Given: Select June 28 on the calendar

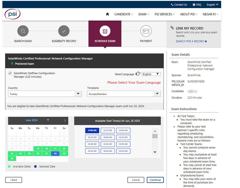Looking at the screenshot, I should point(55,154).
